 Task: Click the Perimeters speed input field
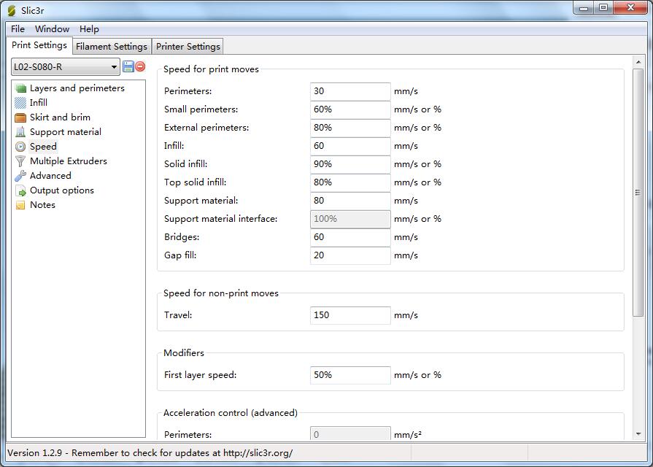[x=350, y=91]
